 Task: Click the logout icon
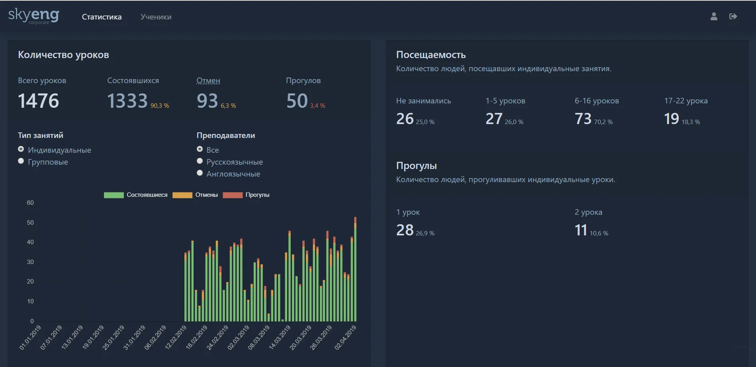pyautogui.click(x=733, y=16)
